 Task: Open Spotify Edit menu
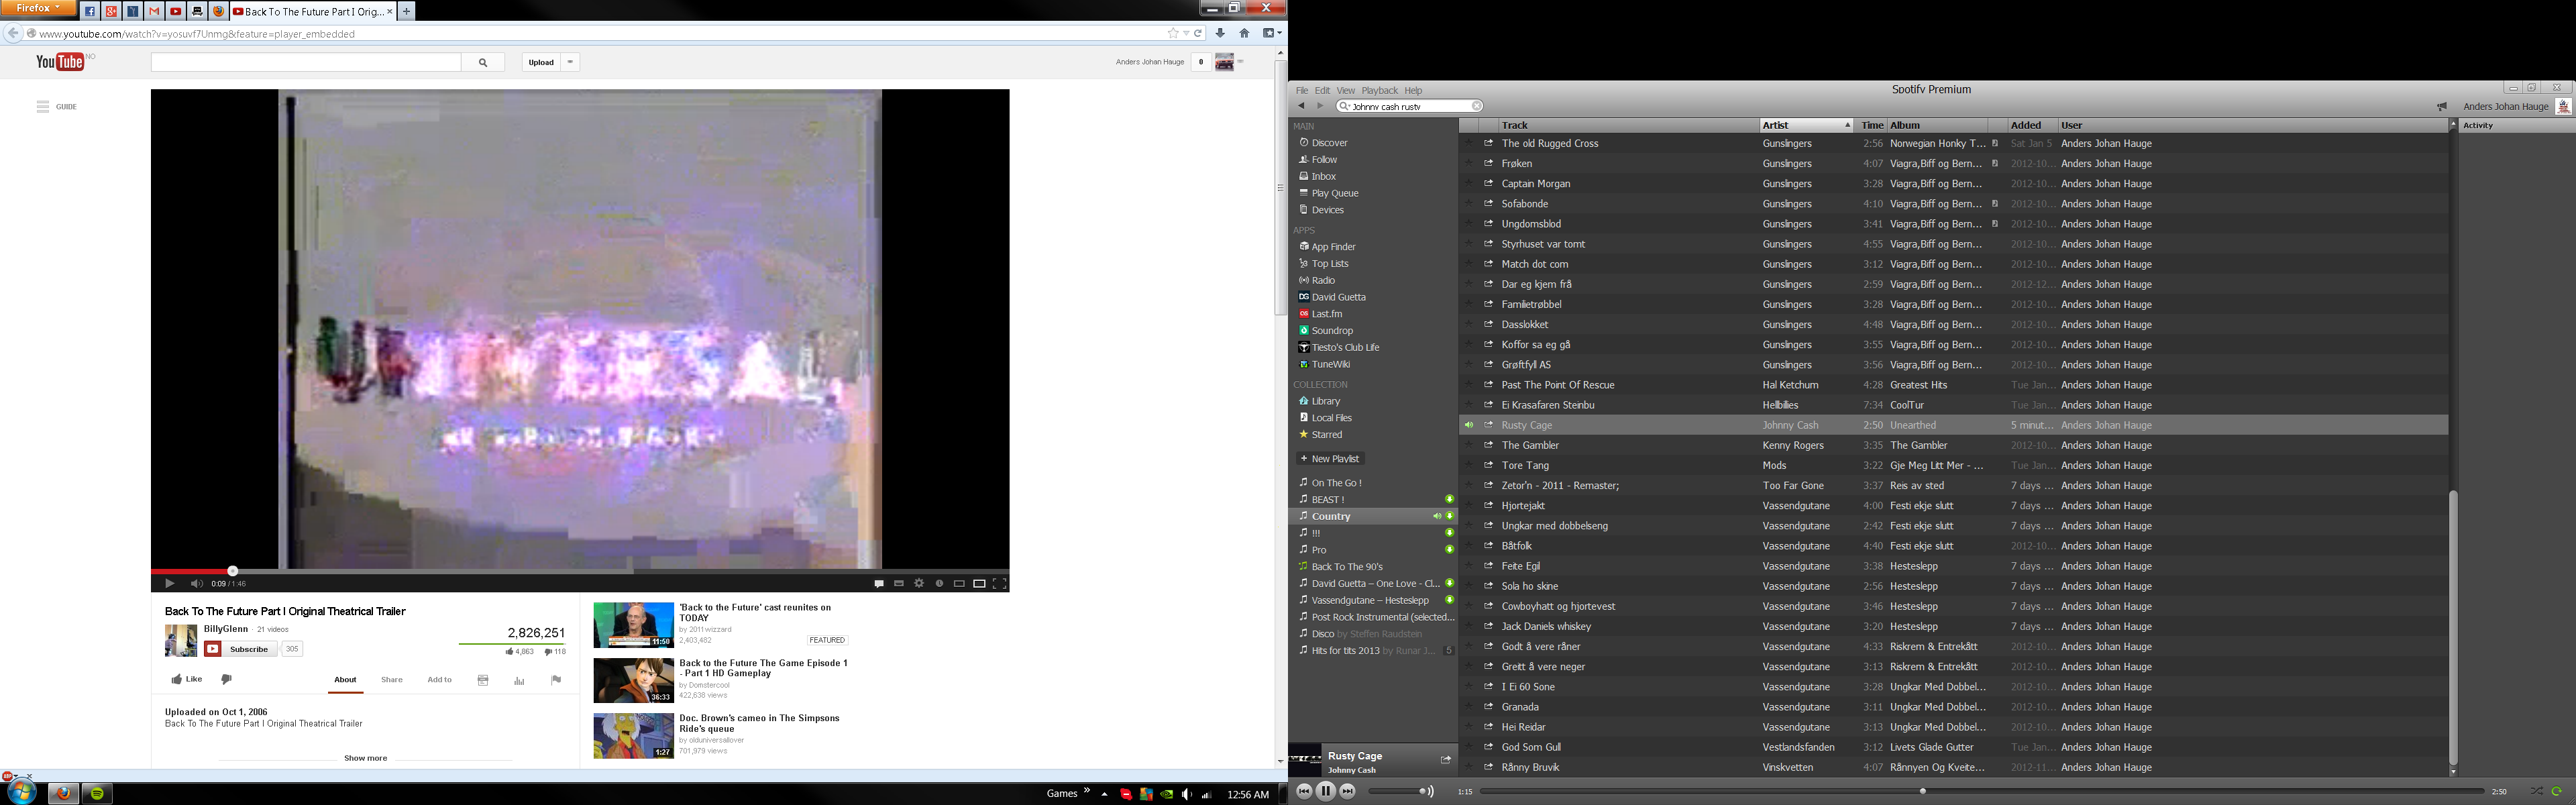click(x=1322, y=90)
